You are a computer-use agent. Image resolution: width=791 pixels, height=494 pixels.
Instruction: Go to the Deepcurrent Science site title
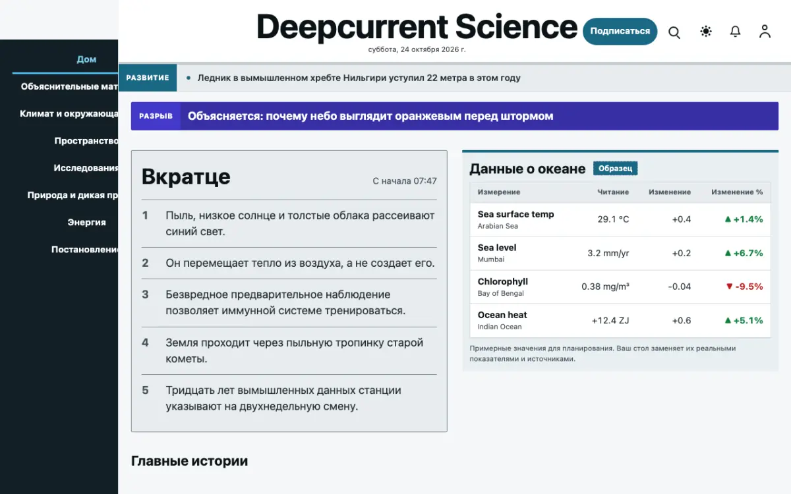tap(417, 27)
